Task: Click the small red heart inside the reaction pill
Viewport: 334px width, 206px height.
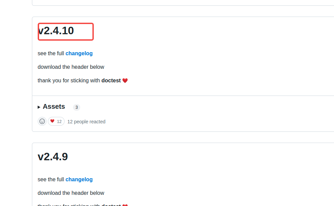Action: click(52, 121)
